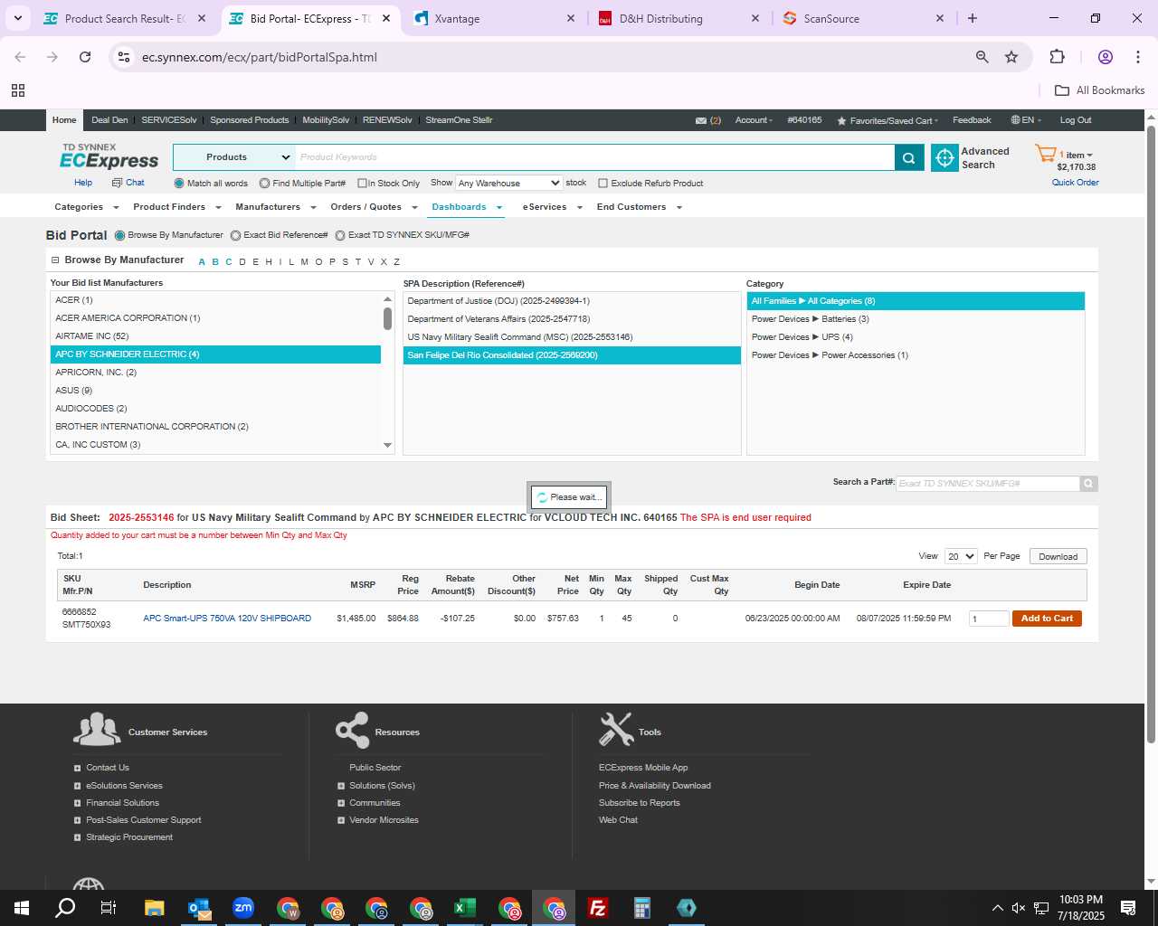1158x926 pixels.
Task: Open the Any Warehouse dropdown
Action: (508, 183)
